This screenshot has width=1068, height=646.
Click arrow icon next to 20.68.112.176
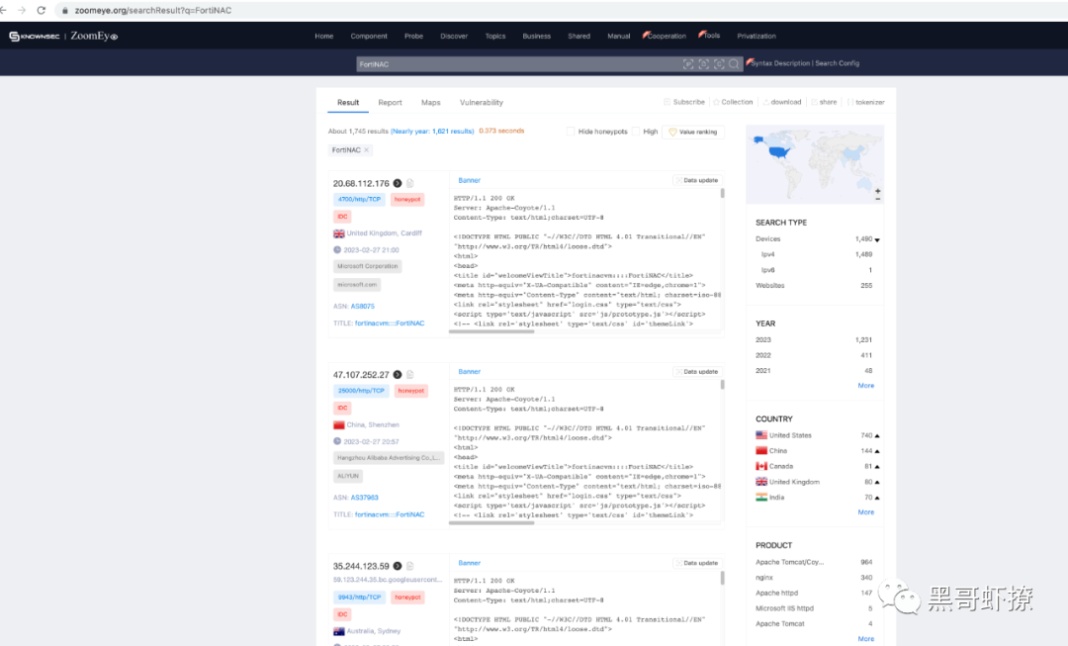point(398,183)
